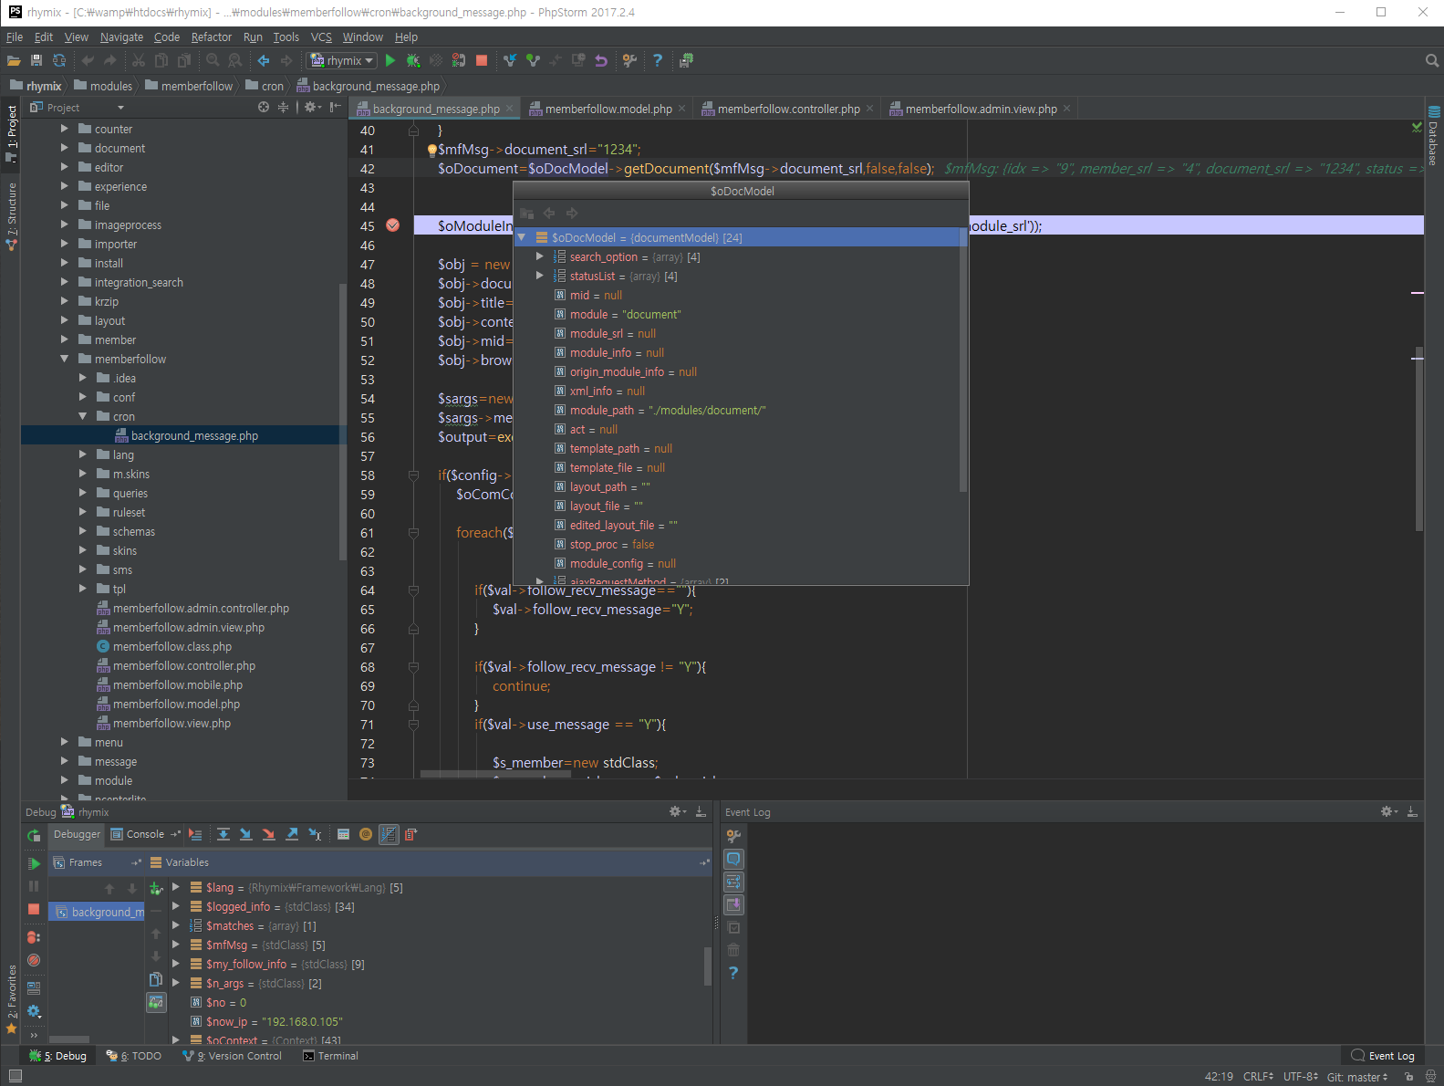This screenshot has height=1086, width=1444.
Task: Open the Terminal tool window
Action: pos(331,1056)
